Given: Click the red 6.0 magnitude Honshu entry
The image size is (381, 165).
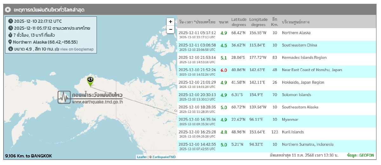Looking at the screenshot, I should (x=224, y=70).
